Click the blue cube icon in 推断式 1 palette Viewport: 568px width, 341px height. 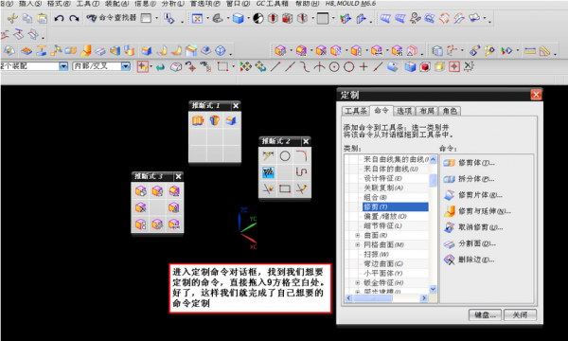231,120
